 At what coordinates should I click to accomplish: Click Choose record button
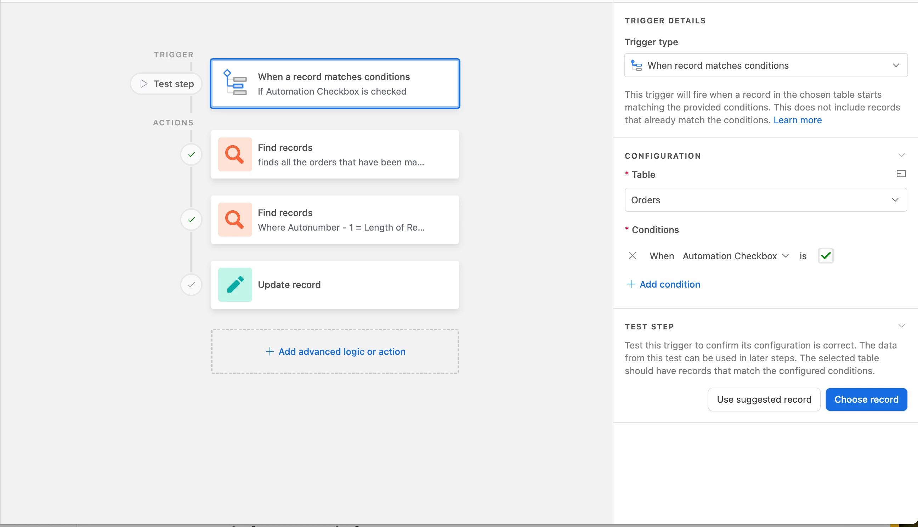[x=866, y=399]
